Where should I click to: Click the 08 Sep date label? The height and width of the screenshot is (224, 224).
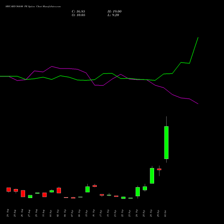coord(80,213)
